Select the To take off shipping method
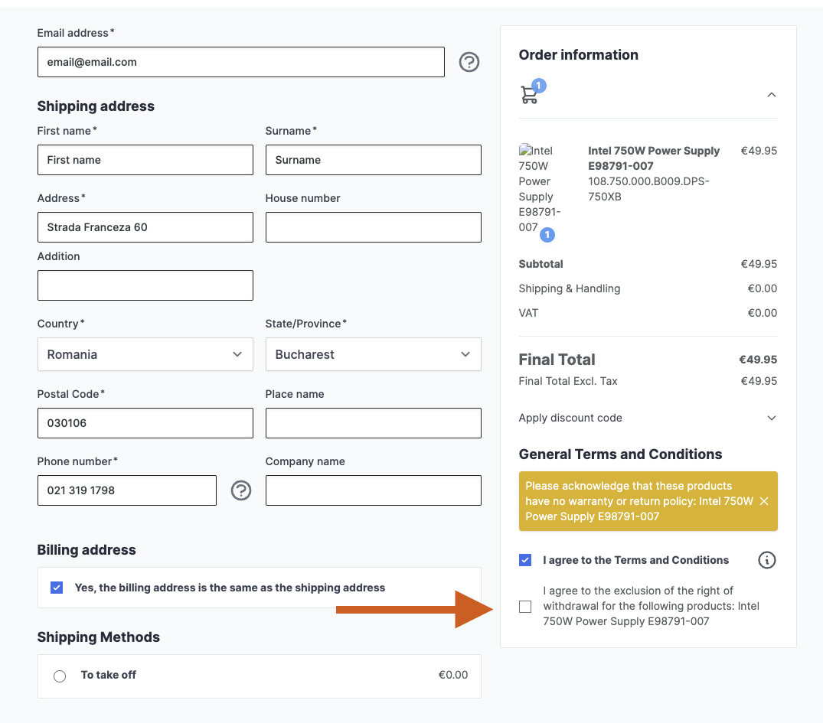The width and height of the screenshot is (823, 723). click(x=60, y=676)
